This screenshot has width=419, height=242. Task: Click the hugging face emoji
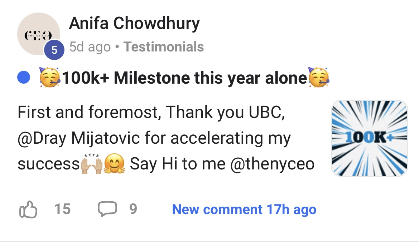pos(114,164)
